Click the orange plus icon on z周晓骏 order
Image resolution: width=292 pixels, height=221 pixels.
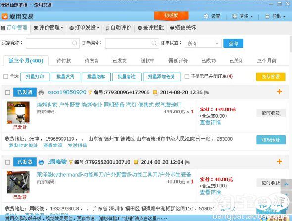click(x=279, y=161)
